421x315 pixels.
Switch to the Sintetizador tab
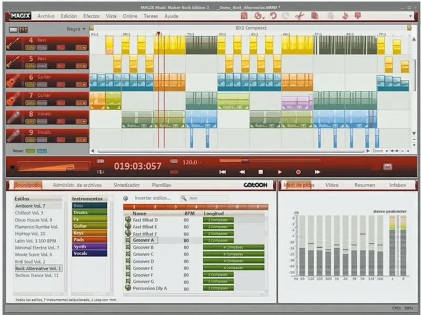(x=126, y=185)
